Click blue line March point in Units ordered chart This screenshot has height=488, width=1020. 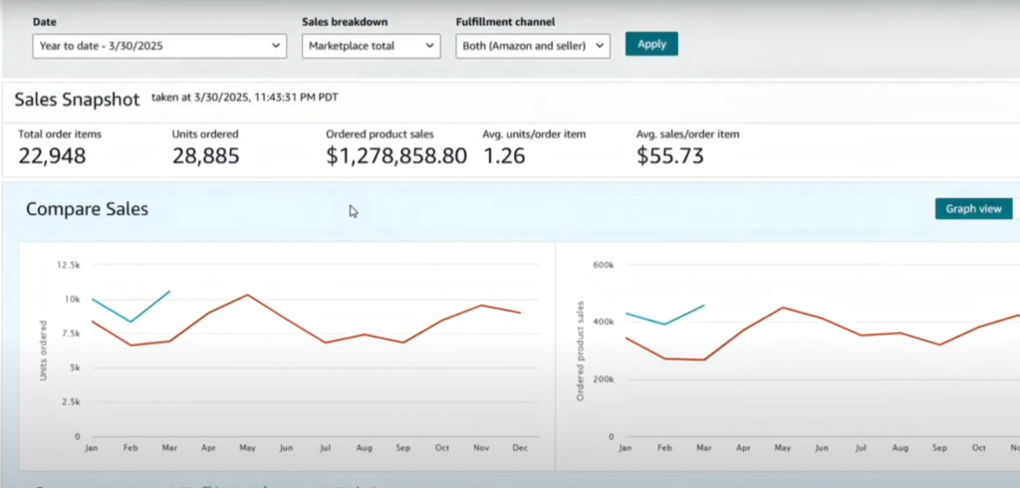(170, 291)
